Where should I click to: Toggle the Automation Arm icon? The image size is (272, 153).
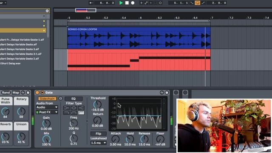pos(146,3)
